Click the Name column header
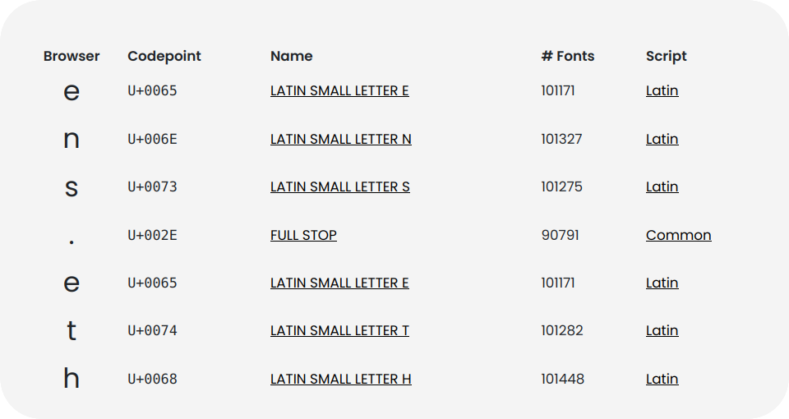 tap(291, 56)
